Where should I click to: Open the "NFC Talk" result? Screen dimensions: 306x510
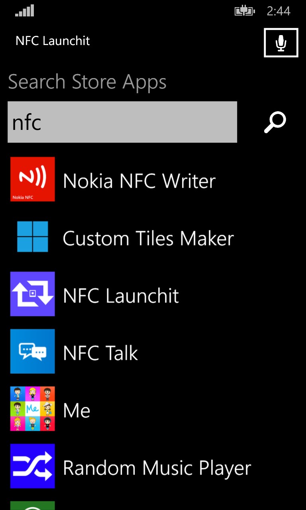tap(100, 353)
